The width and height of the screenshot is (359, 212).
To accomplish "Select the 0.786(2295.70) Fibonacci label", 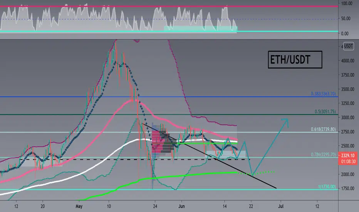I will tap(323, 155).
